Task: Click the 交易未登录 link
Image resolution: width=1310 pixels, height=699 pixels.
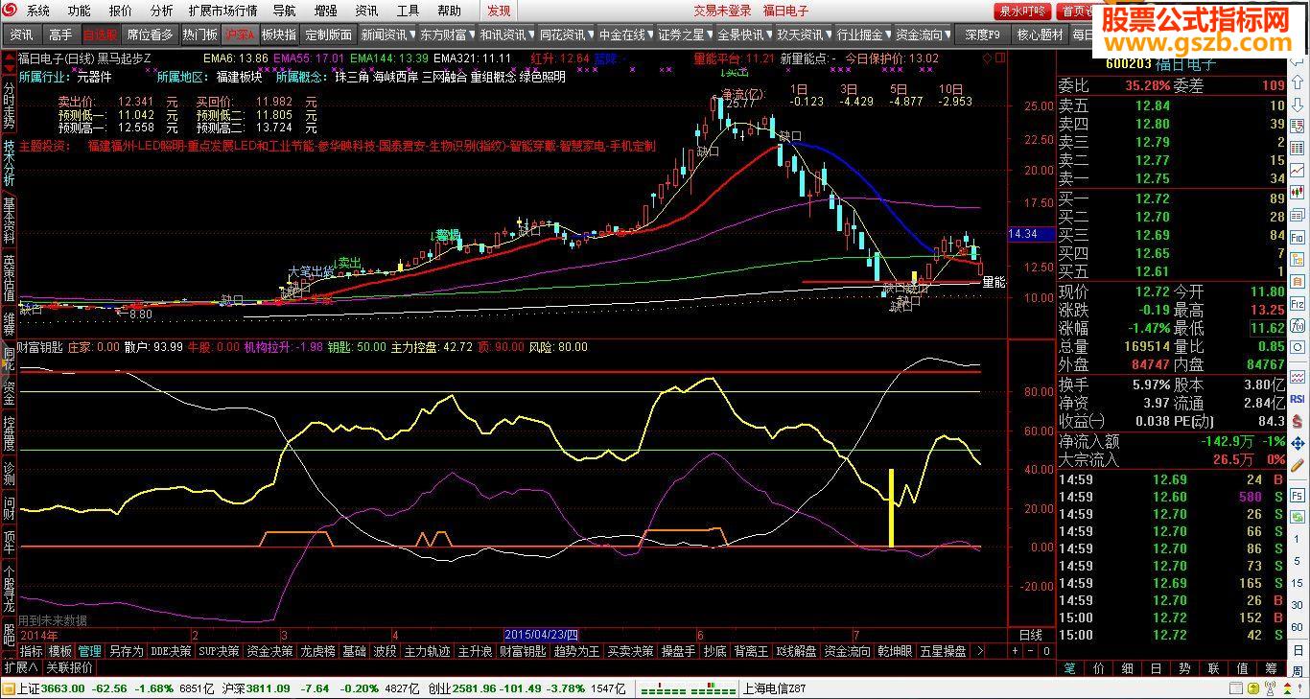Action: coord(723,11)
